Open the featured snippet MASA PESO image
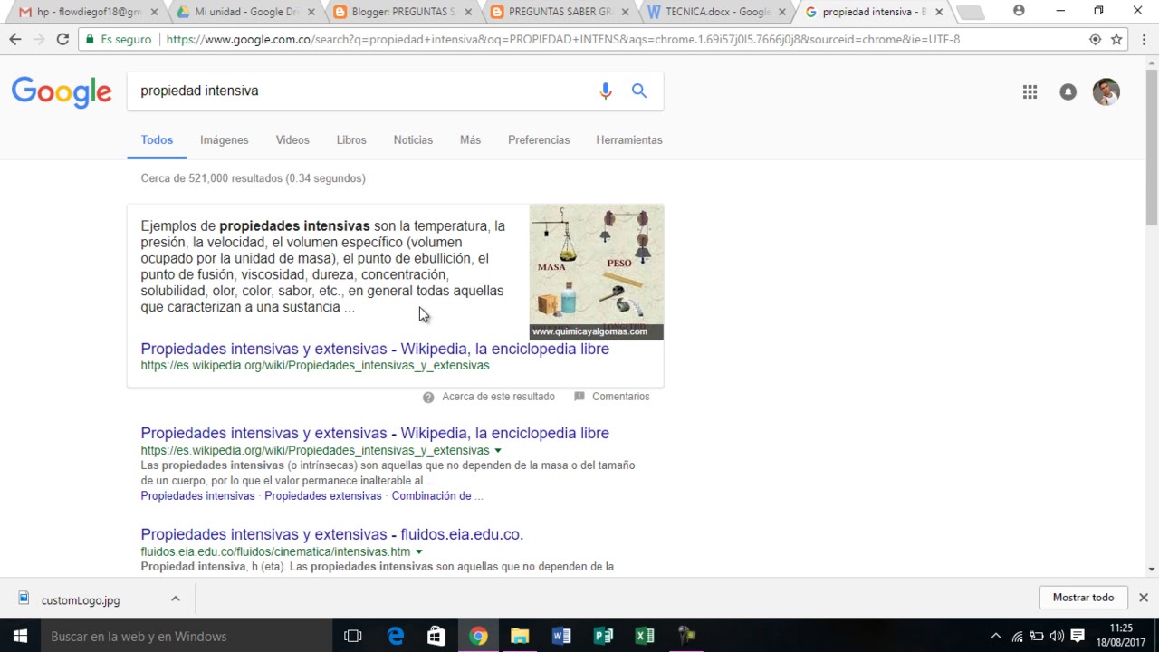1159x652 pixels. click(x=597, y=272)
